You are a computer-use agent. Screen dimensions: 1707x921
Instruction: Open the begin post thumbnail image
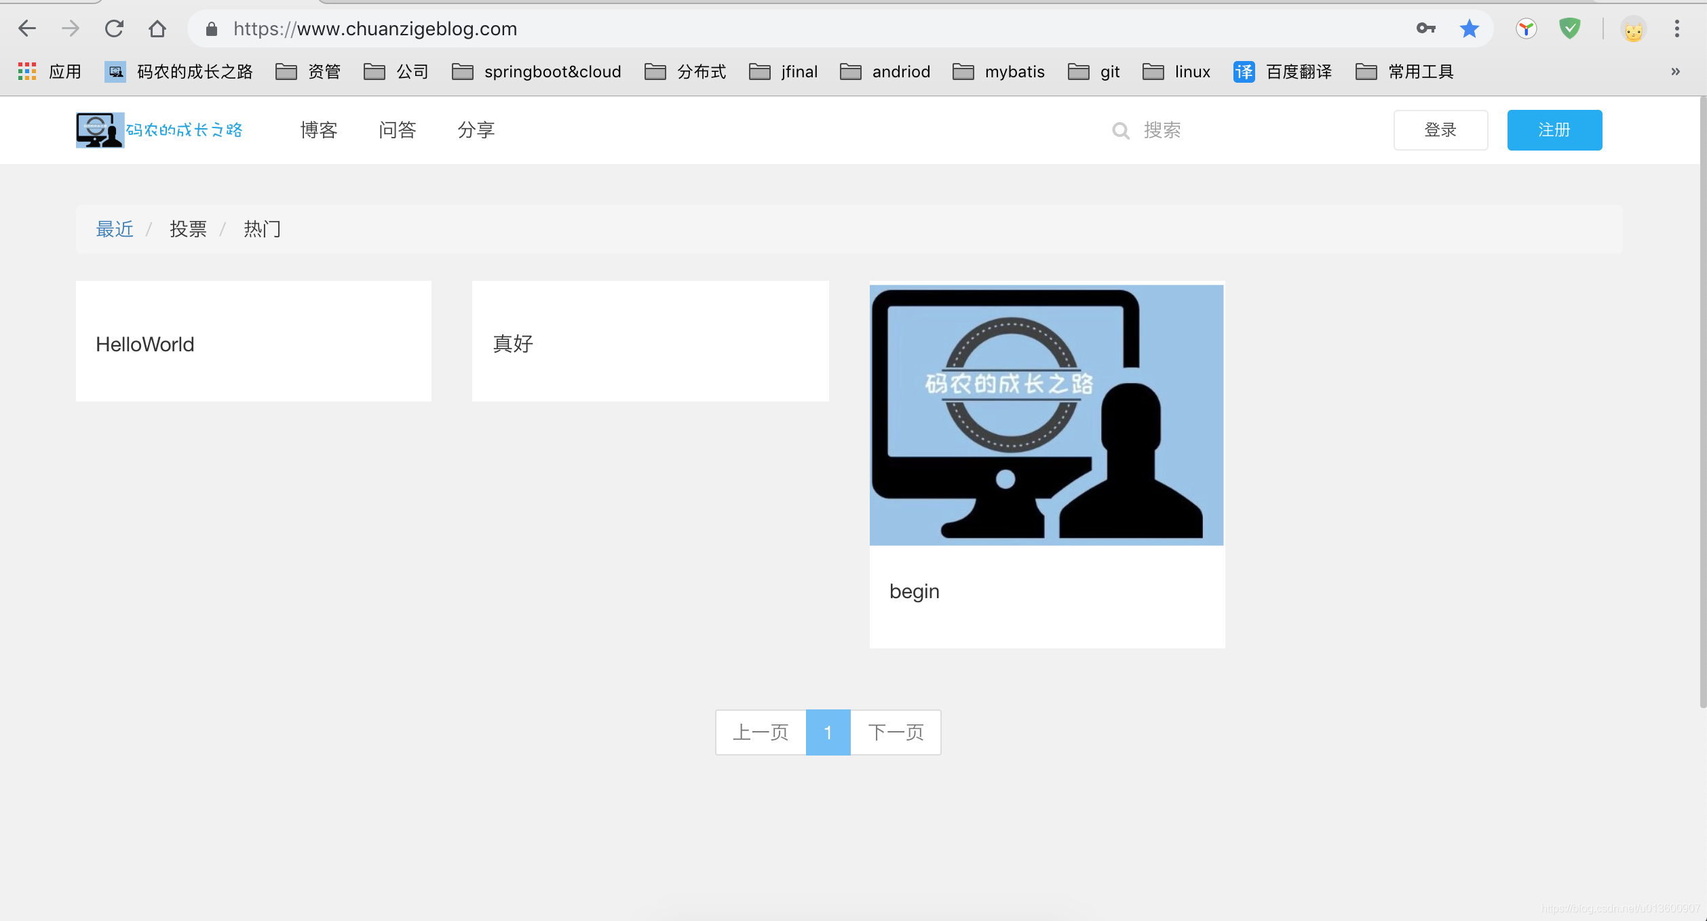coord(1047,415)
